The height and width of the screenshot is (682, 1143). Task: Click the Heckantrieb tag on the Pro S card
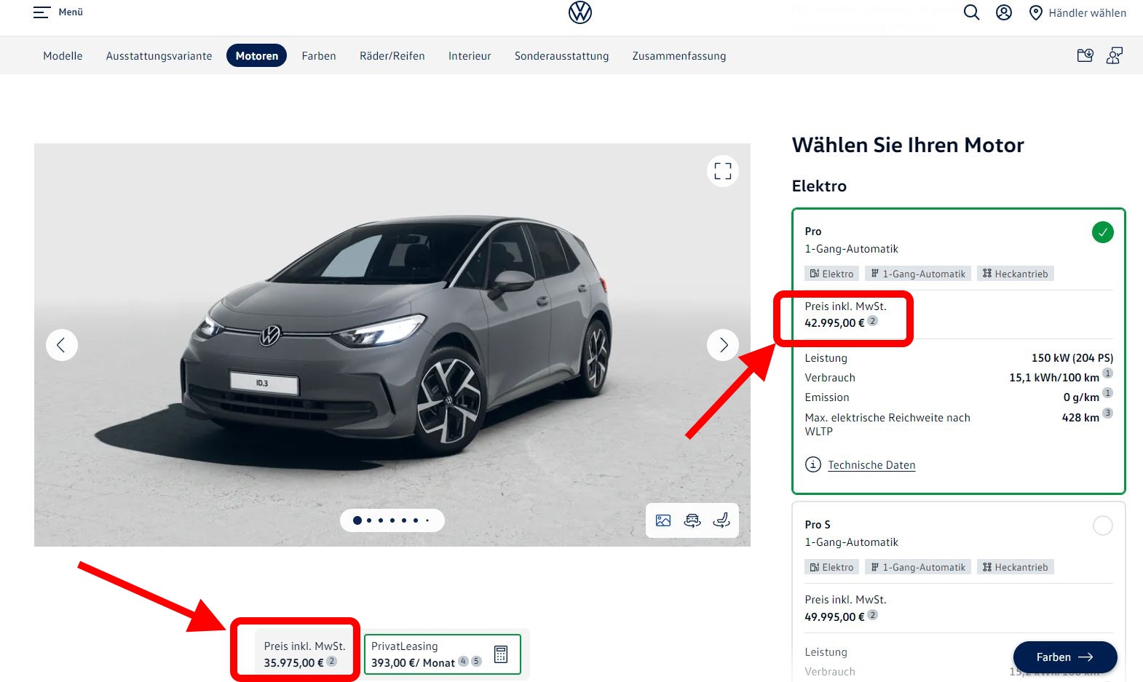click(x=1016, y=567)
